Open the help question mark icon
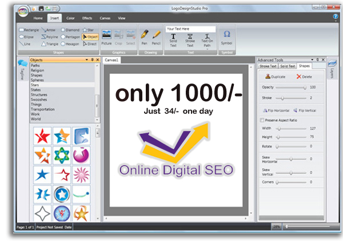 pos(336,17)
